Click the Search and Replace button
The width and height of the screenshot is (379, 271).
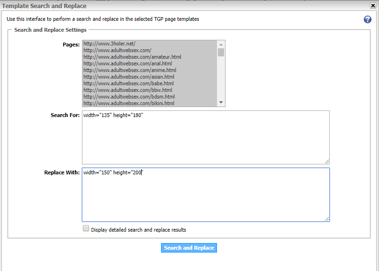click(189, 248)
